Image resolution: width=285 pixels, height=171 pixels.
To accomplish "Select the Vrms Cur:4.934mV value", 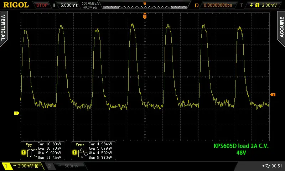I will (100, 144).
